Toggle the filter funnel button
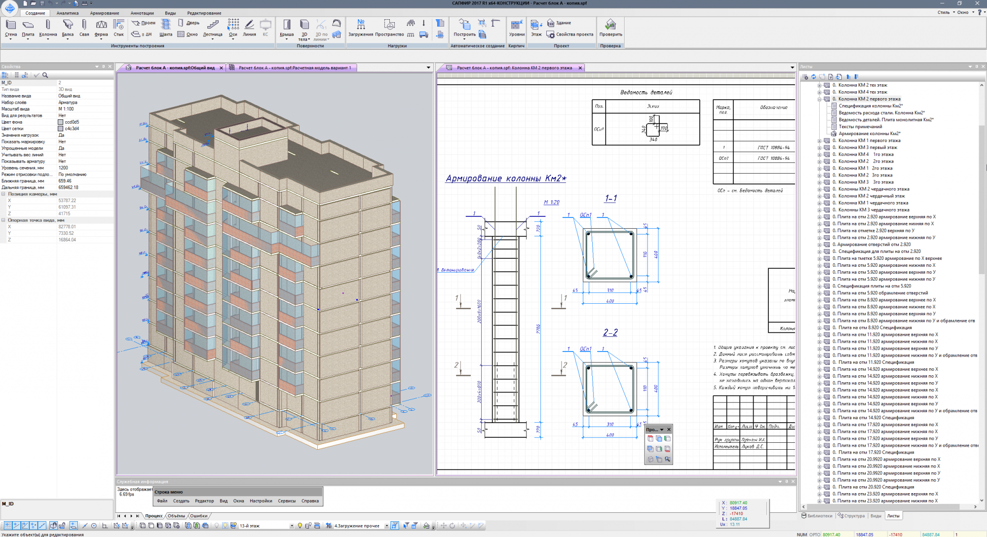This screenshot has width=987, height=537. [395, 526]
